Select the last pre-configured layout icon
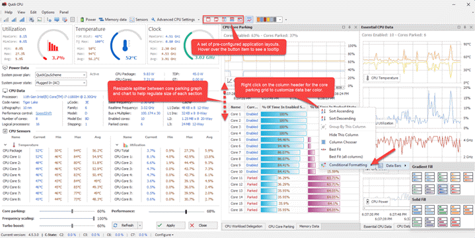 (240, 20)
